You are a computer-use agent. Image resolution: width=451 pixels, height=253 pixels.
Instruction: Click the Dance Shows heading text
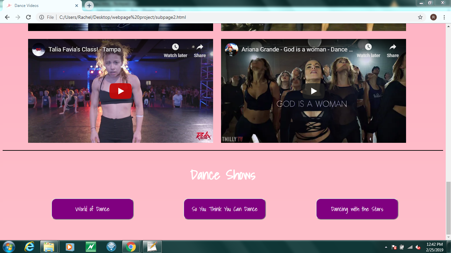223,174
